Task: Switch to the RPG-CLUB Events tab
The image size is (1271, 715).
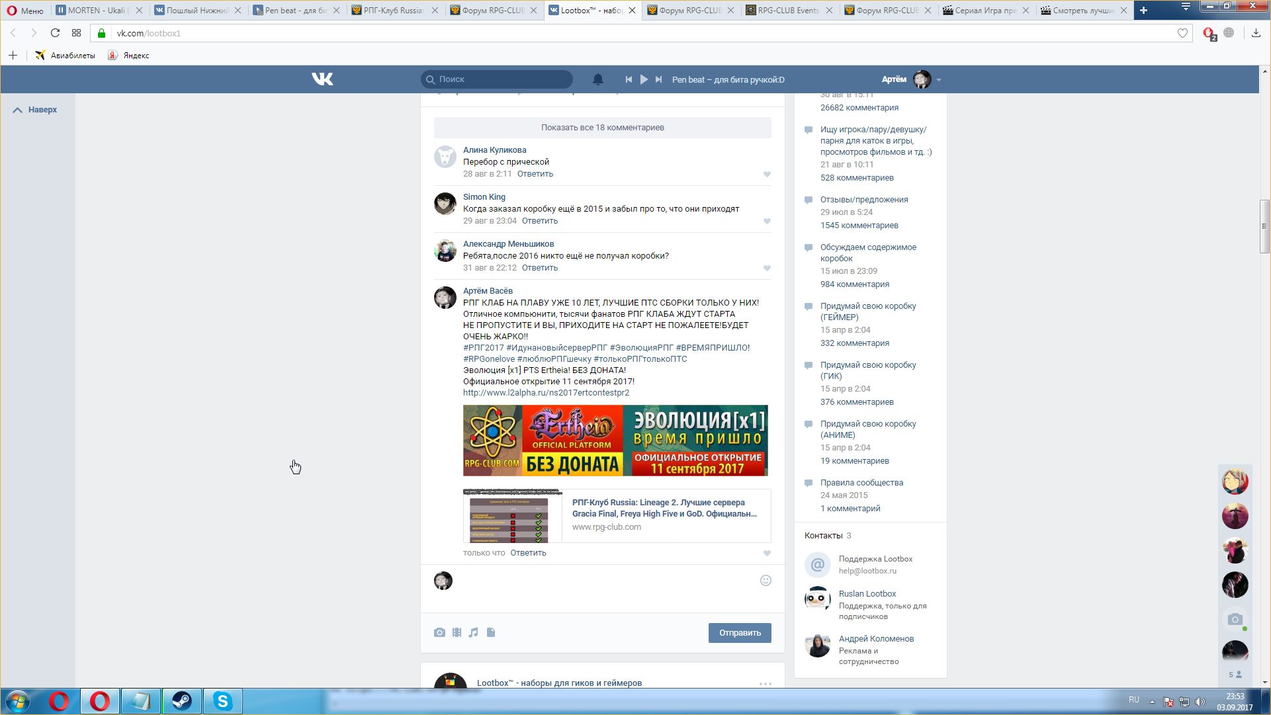Action: (x=787, y=10)
